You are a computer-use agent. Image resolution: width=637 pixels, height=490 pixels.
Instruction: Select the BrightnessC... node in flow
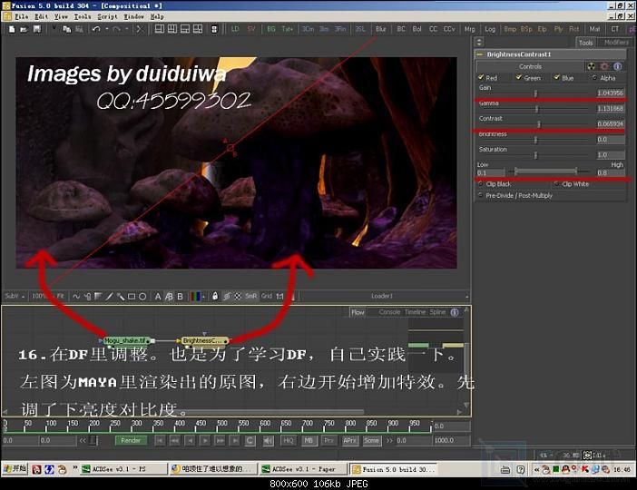click(x=203, y=340)
